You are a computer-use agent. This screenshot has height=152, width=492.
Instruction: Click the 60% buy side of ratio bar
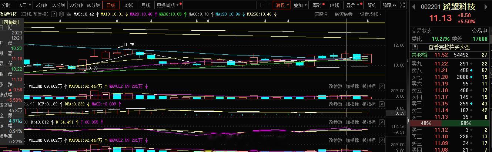pos(465,123)
